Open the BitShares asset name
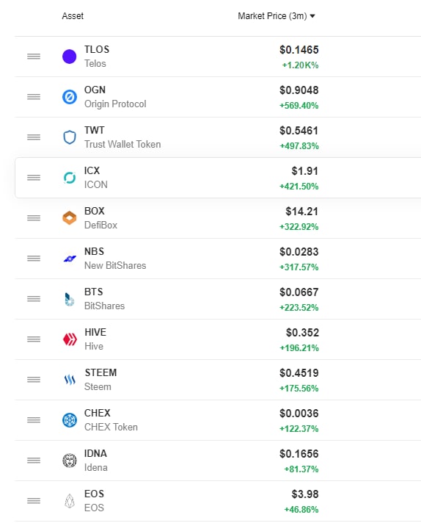 click(105, 306)
